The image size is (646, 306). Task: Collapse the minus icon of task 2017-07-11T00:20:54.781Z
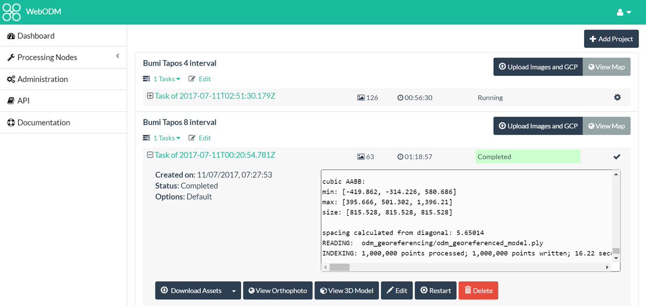pyautogui.click(x=150, y=155)
